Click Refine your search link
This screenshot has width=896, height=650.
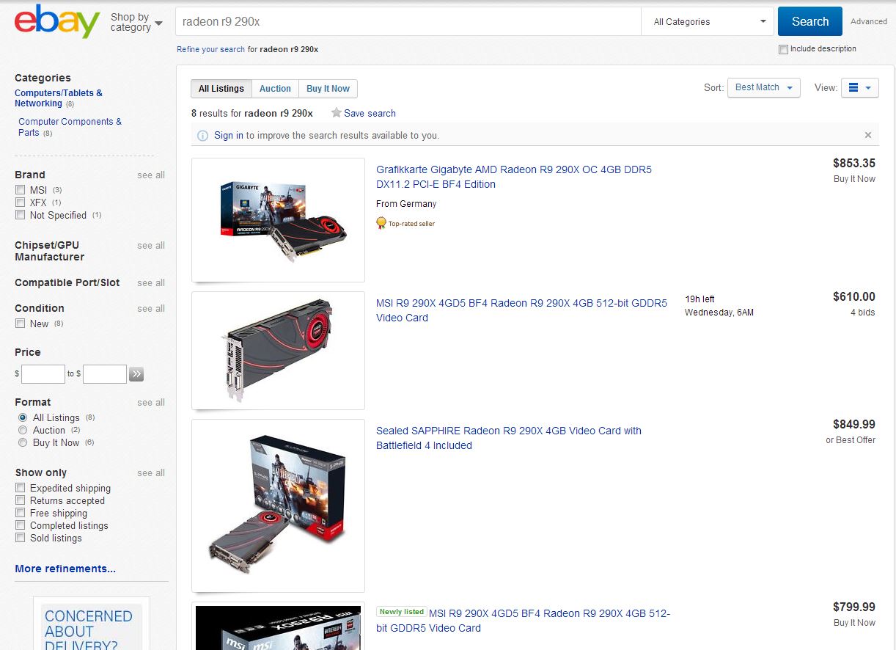(x=211, y=49)
